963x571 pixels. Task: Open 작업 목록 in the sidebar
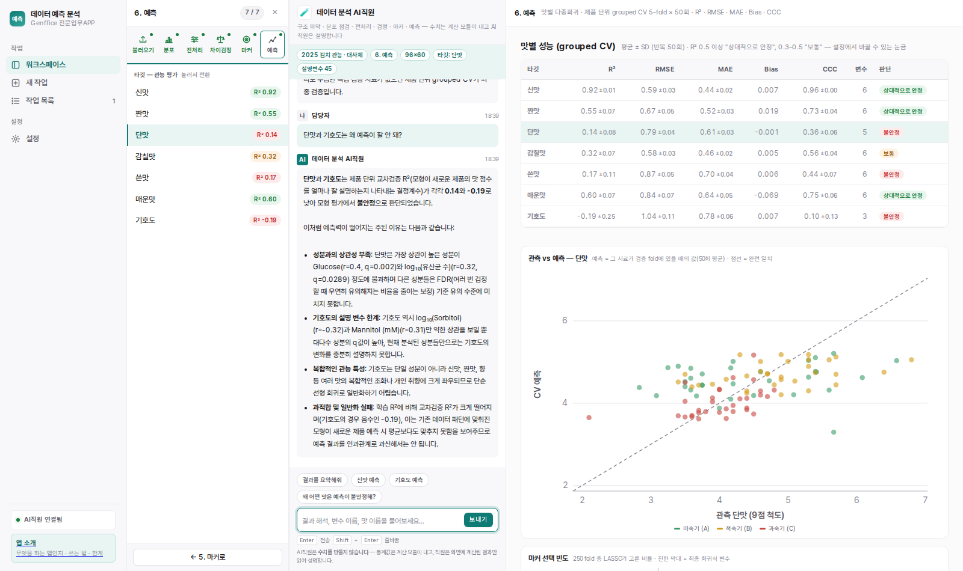(x=63, y=100)
